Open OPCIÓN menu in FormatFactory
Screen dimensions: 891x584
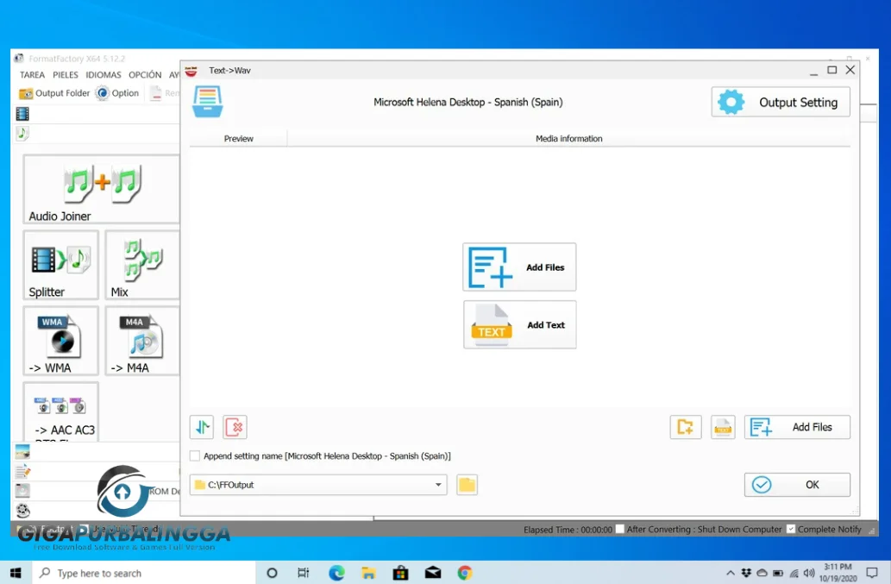pyautogui.click(x=145, y=75)
